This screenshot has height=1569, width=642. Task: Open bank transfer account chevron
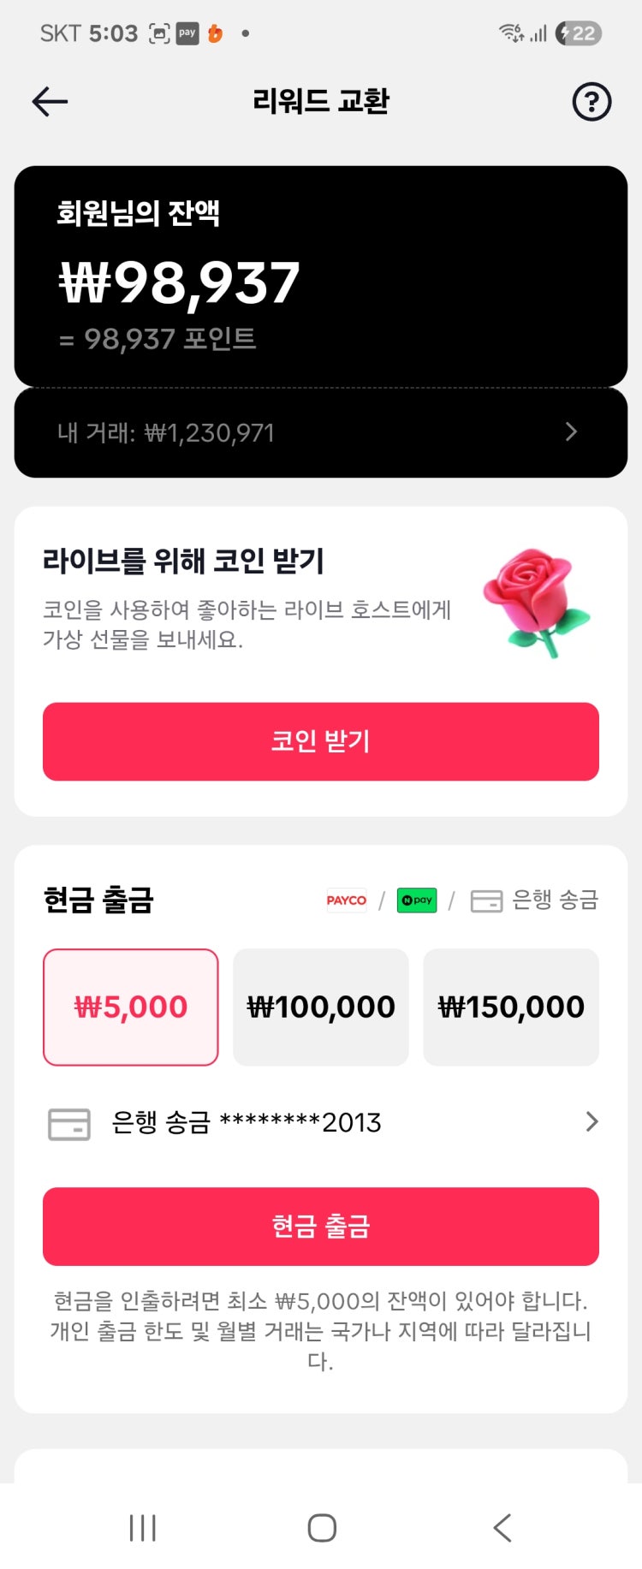coord(591,1121)
